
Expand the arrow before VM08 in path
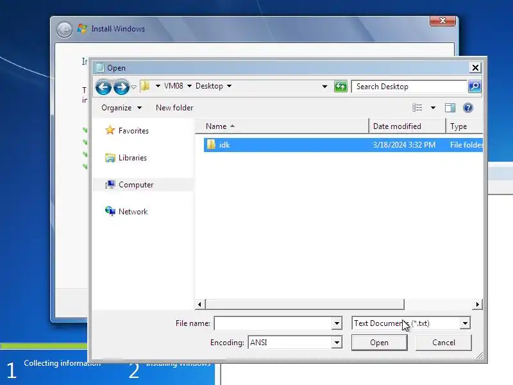click(158, 86)
